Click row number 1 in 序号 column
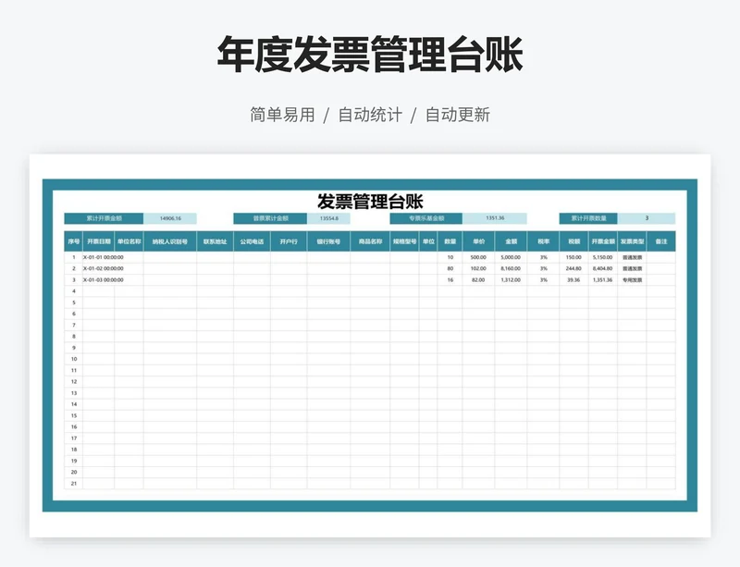Viewport: 740px width, 567px height. tap(74, 257)
